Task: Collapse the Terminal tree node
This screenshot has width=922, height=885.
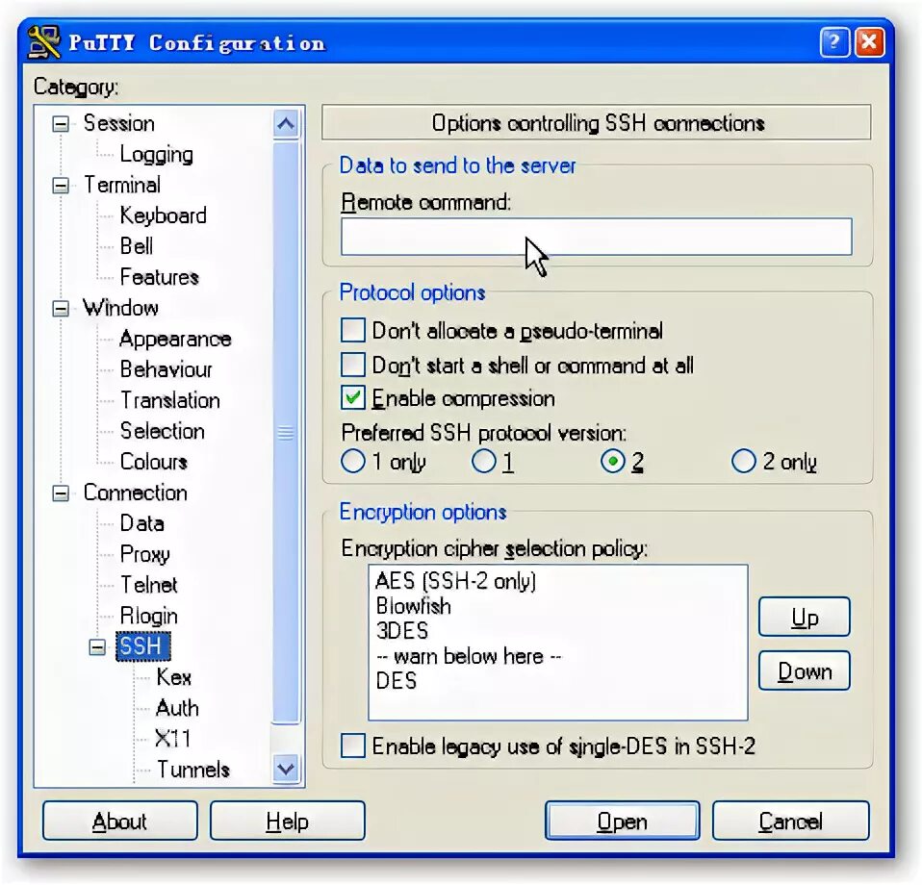Action: [x=61, y=186]
